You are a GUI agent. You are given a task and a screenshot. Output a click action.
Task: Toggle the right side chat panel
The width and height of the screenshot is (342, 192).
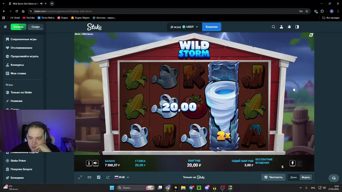(x=297, y=27)
